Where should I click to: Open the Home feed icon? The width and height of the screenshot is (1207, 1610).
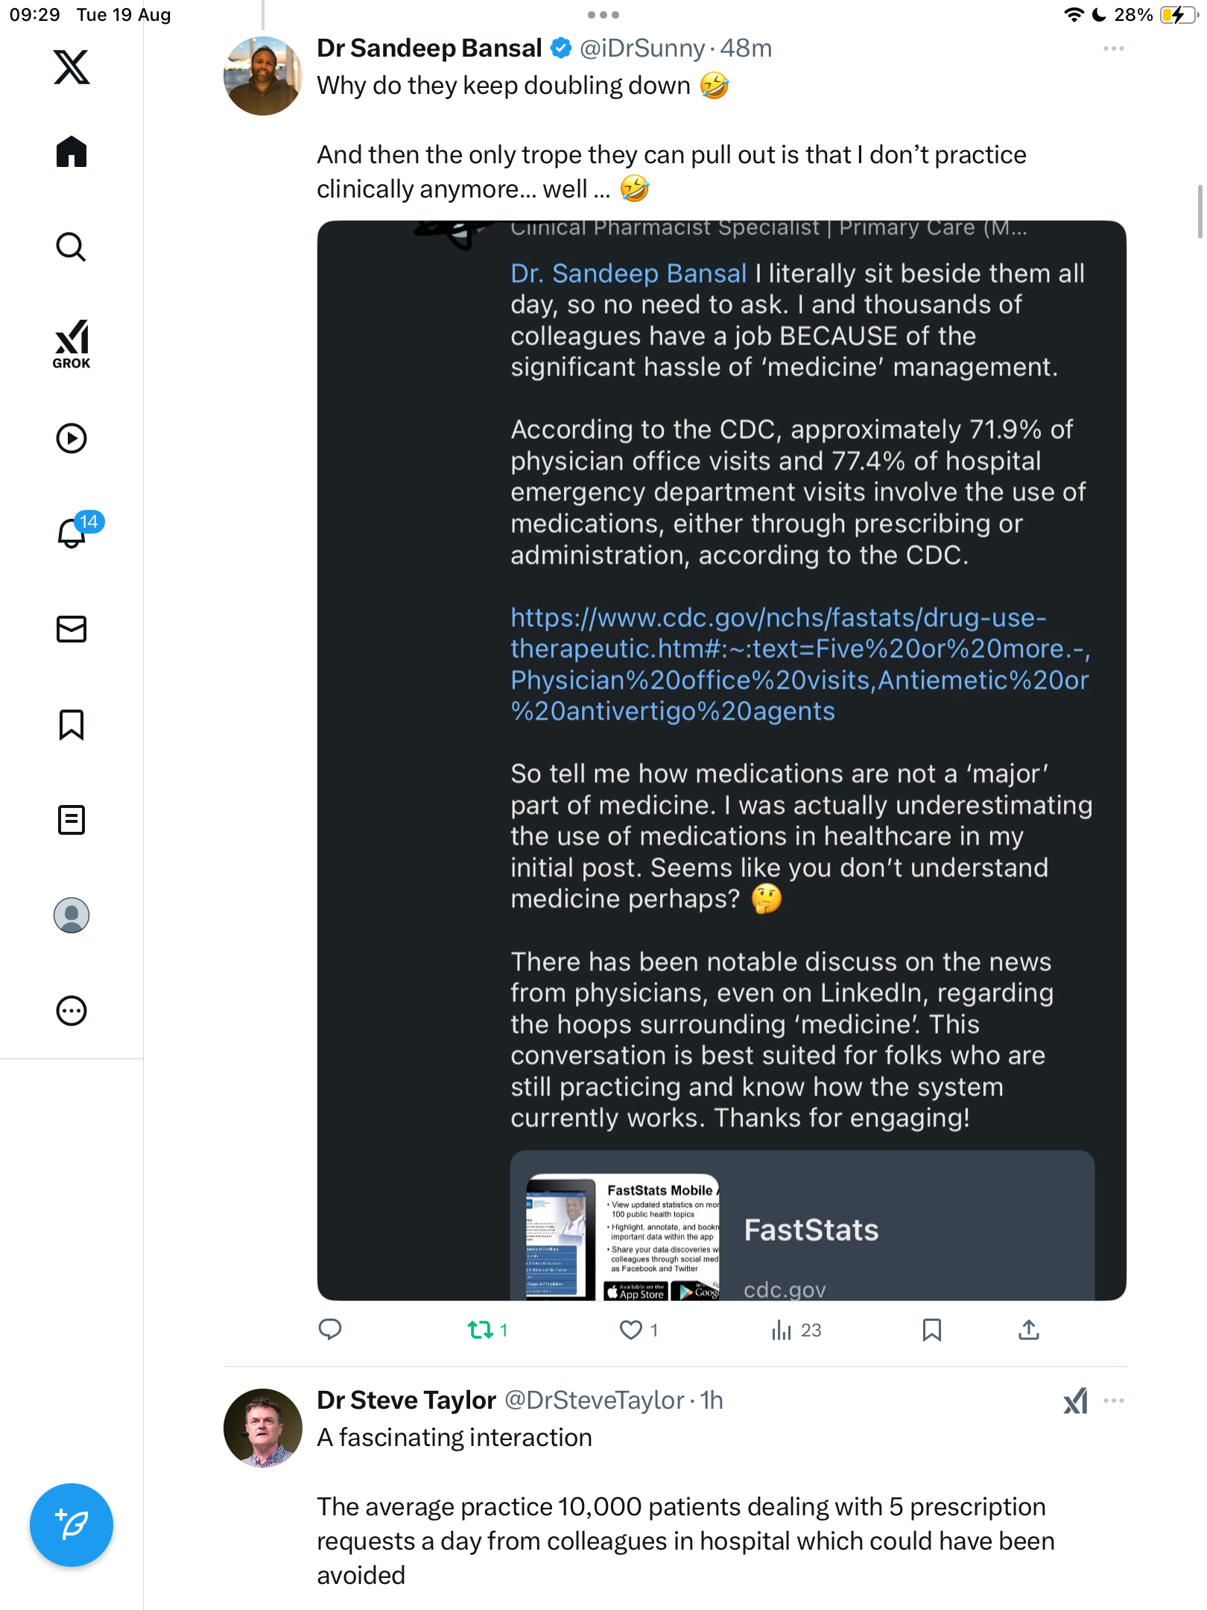tap(72, 152)
